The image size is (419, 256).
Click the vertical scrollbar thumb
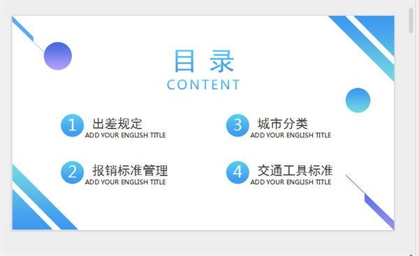[411, 20]
